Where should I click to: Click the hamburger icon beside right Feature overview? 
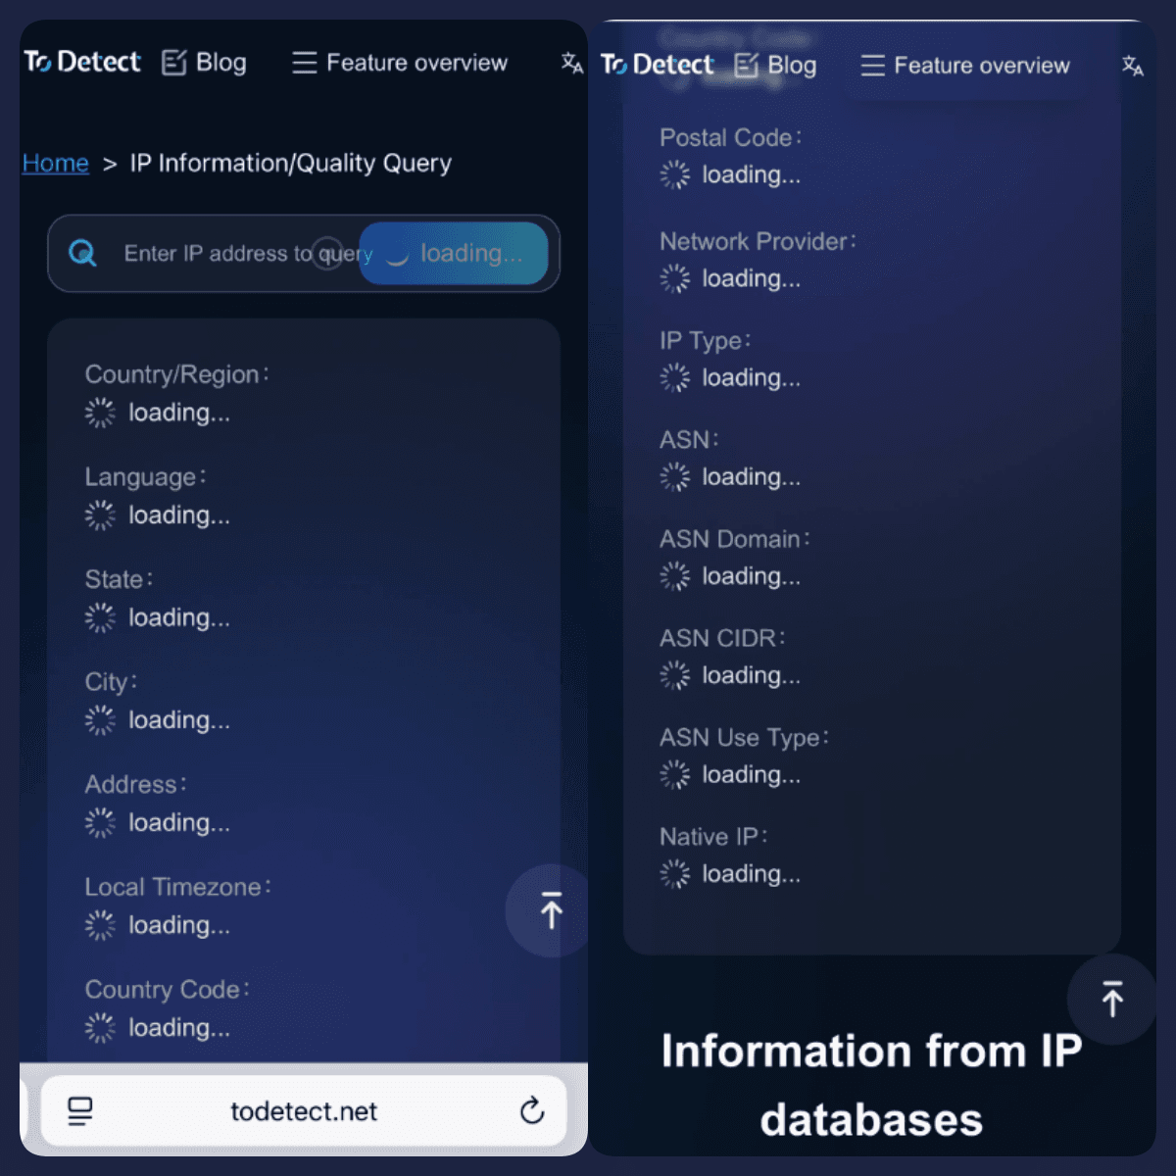pos(872,66)
